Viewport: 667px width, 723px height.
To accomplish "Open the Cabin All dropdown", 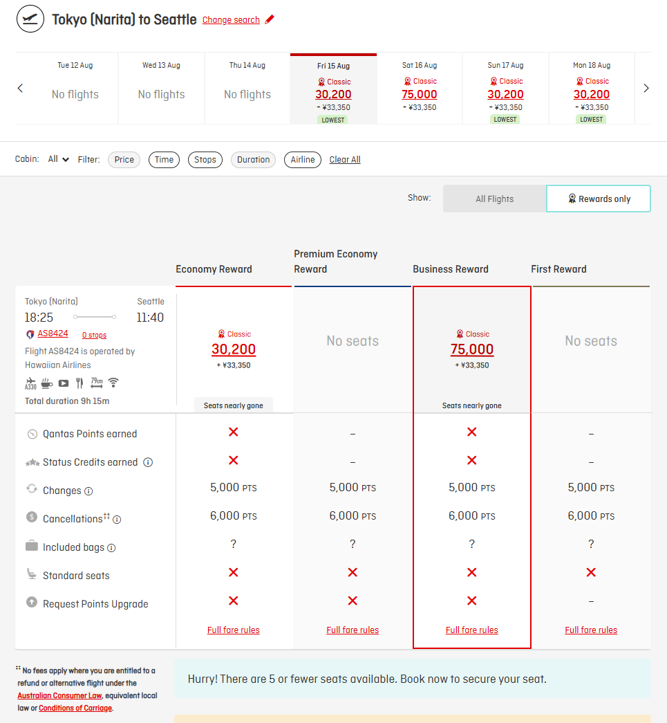I will pos(59,159).
